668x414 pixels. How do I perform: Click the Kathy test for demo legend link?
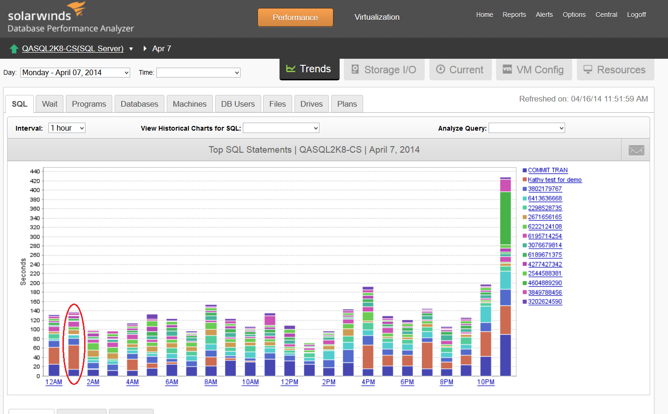(555, 180)
